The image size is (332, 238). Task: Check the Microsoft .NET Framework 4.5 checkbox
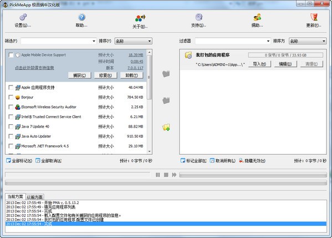coord(11,146)
